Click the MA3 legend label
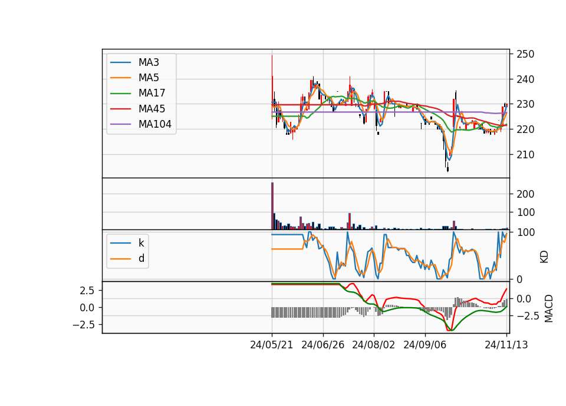The width and height of the screenshot is (566, 406). (x=149, y=62)
